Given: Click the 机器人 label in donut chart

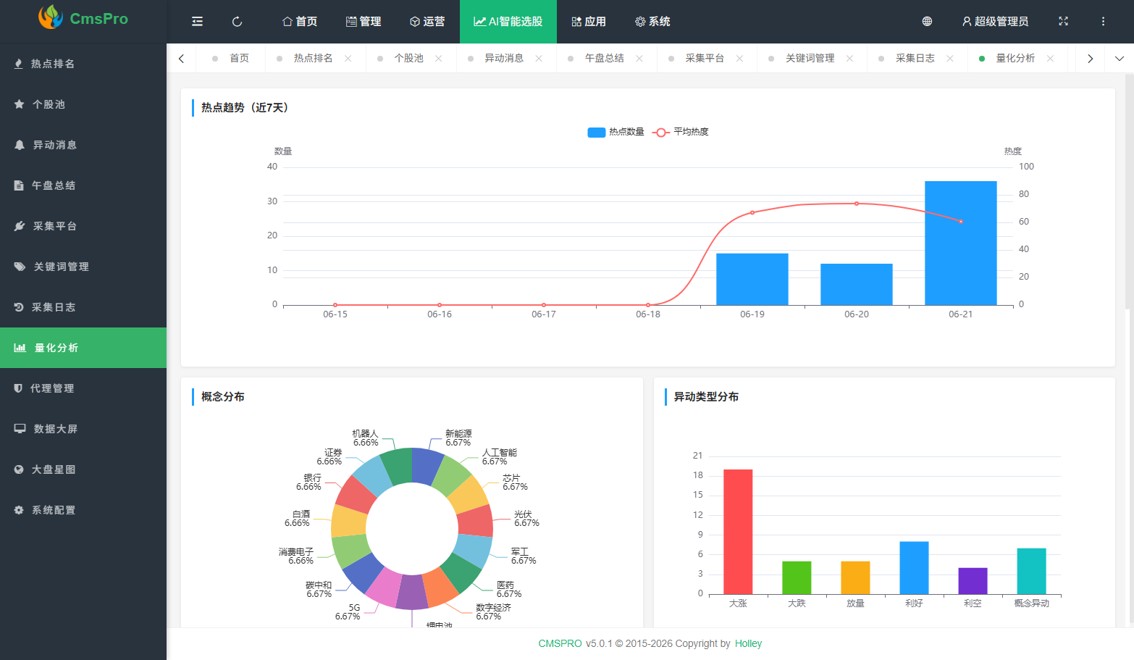Looking at the screenshot, I should pyautogui.click(x=366, y=438).
